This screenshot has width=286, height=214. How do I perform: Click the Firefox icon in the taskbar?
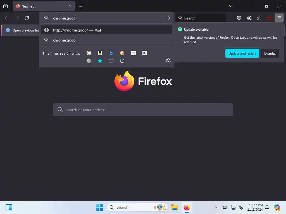[x=187, y=207]
